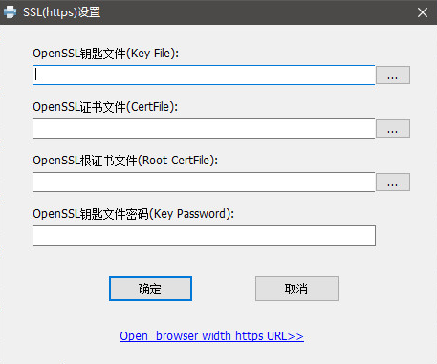Focus the Root CertFile path input
Image resolution: width=437 pixels, height=364 pixels.
(x=204, y=182)
